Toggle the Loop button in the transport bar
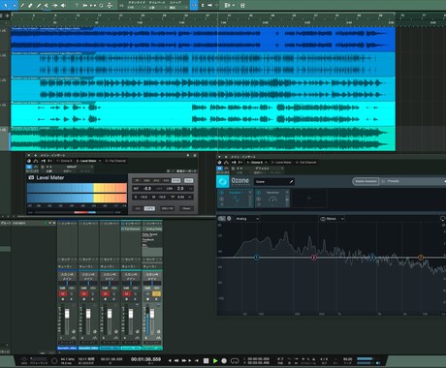Viewport: 446px width, 368px height. 235,360
